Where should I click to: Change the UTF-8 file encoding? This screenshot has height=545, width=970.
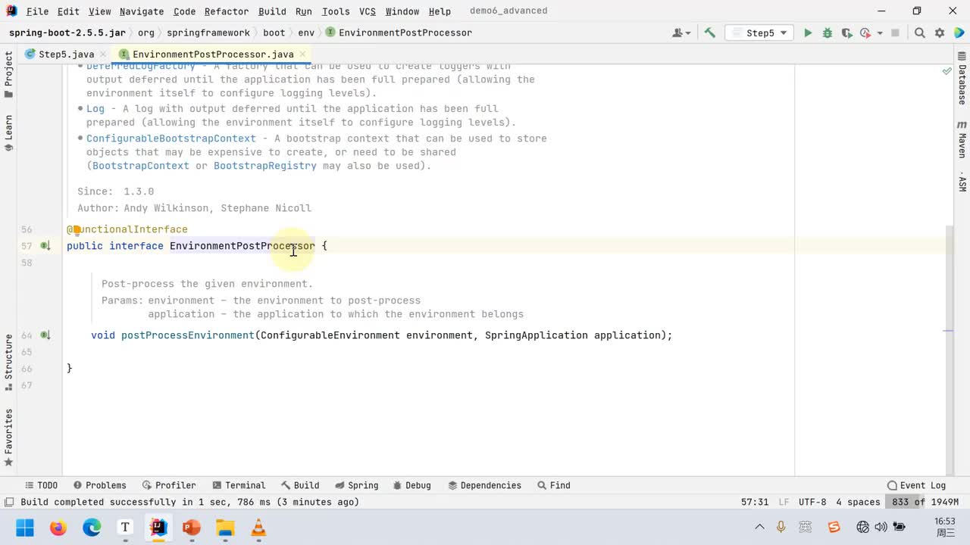812,502
